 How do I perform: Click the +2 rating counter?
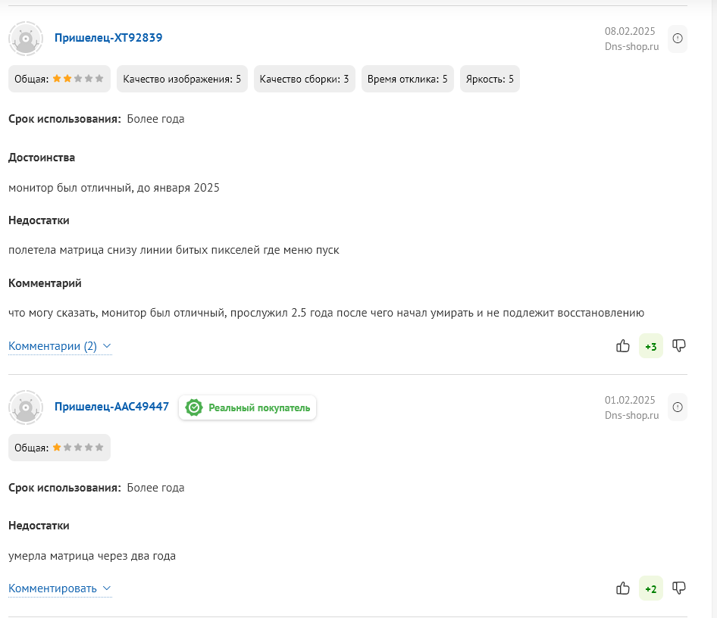(x=650, y=589)
